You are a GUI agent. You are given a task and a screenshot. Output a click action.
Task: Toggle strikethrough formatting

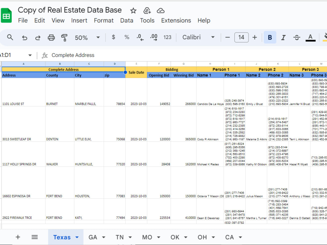click(297, 37)
